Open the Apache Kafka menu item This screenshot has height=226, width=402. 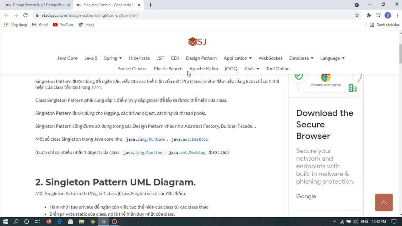[204, 69]
